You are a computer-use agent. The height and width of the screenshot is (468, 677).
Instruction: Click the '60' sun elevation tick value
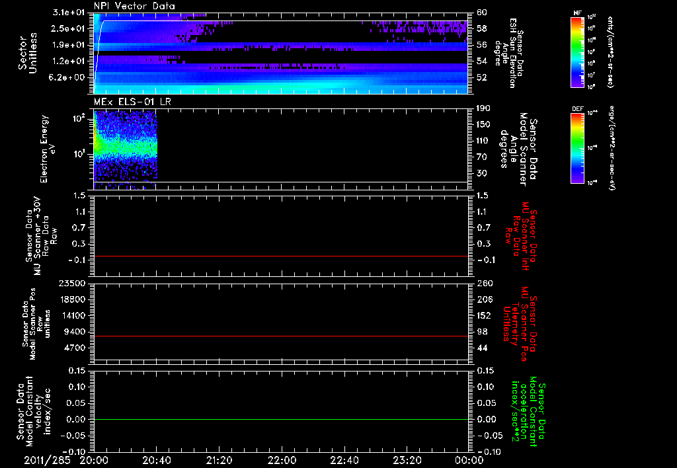click(x=482, y=13)
